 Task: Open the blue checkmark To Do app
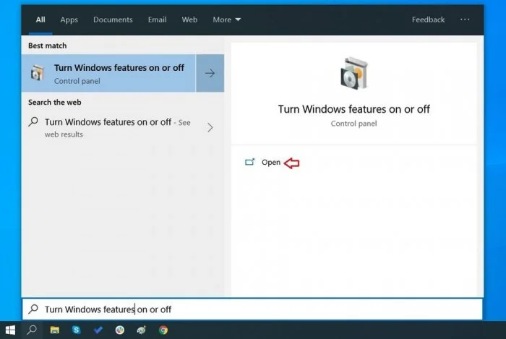point(98,330)
